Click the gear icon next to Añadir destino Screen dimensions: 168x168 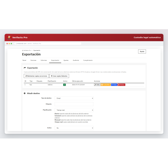tap(25, 93)
